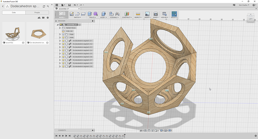258x139 pixels.
Task: Open the Inspect measure tool icon
Action: coord(138,14)
